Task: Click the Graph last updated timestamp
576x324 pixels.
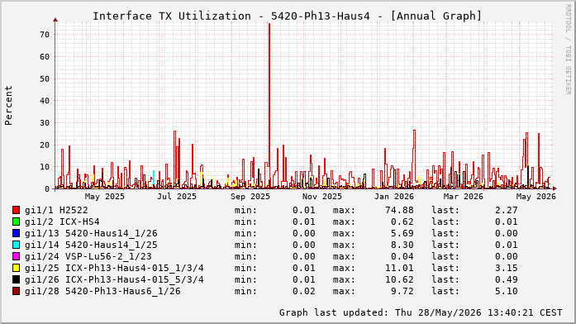Action: [x=421, y=312]
